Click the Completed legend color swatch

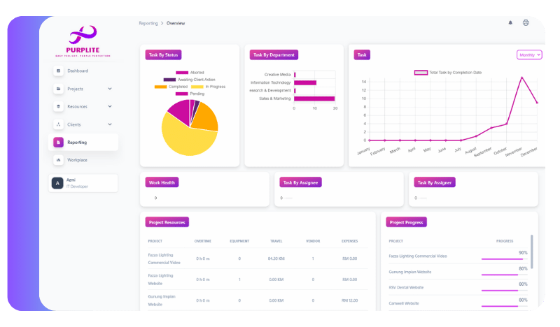[160, 87]
